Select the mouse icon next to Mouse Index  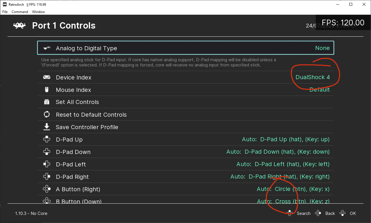point(47,90)
